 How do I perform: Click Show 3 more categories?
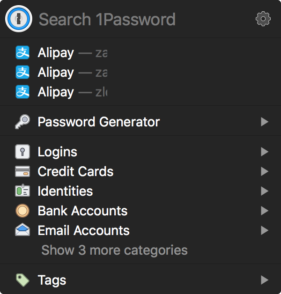click(x=114, y=250)
